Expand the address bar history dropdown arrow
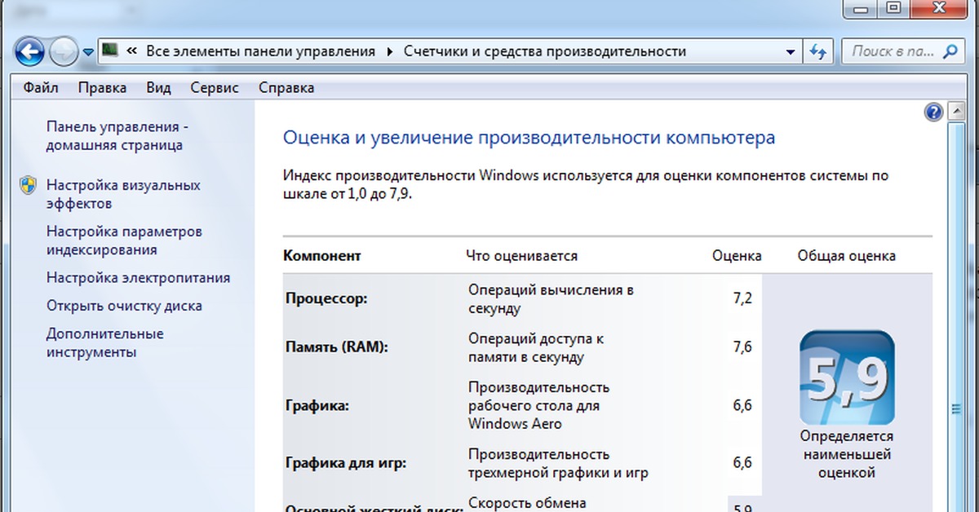979x512 pixels. pyautogui.click(x=790, y=51)
